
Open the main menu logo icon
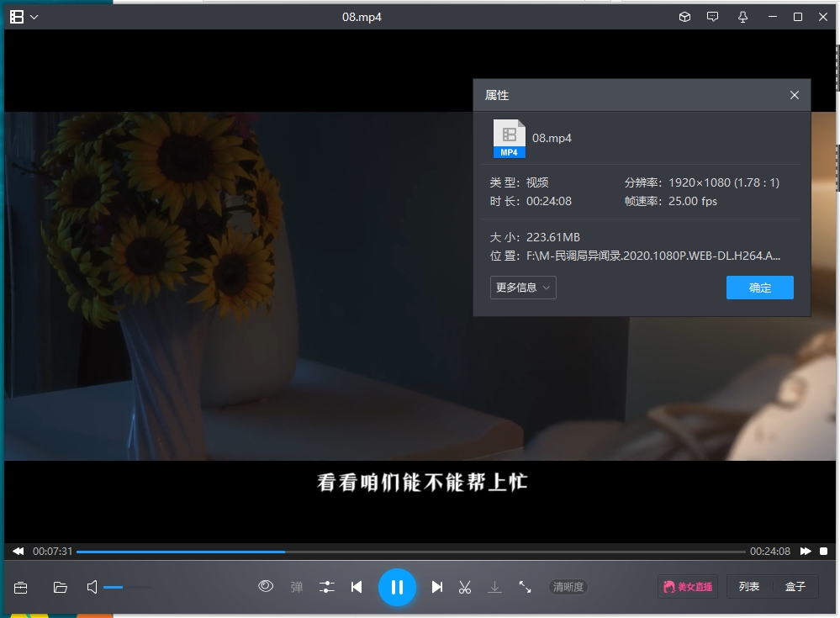coord(17,17)
